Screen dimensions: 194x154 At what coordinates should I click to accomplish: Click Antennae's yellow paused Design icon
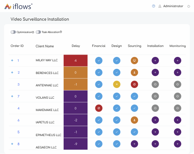point(116,84)
